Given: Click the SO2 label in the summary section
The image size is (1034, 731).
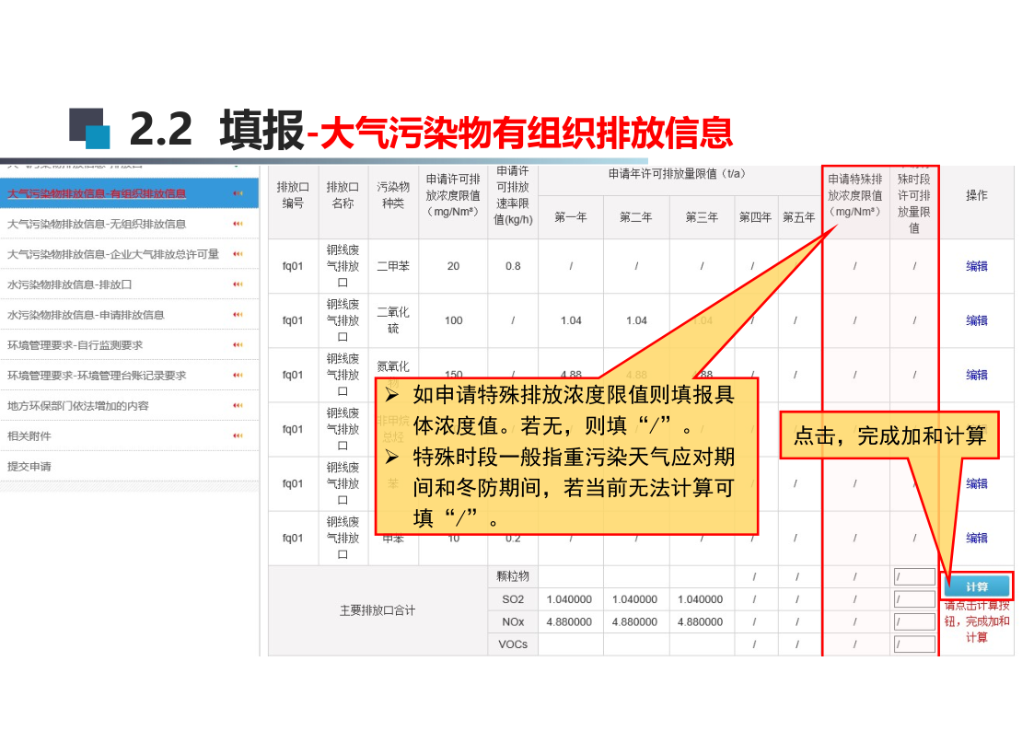Looking at the screenshot, I should [x=513, y=600].
